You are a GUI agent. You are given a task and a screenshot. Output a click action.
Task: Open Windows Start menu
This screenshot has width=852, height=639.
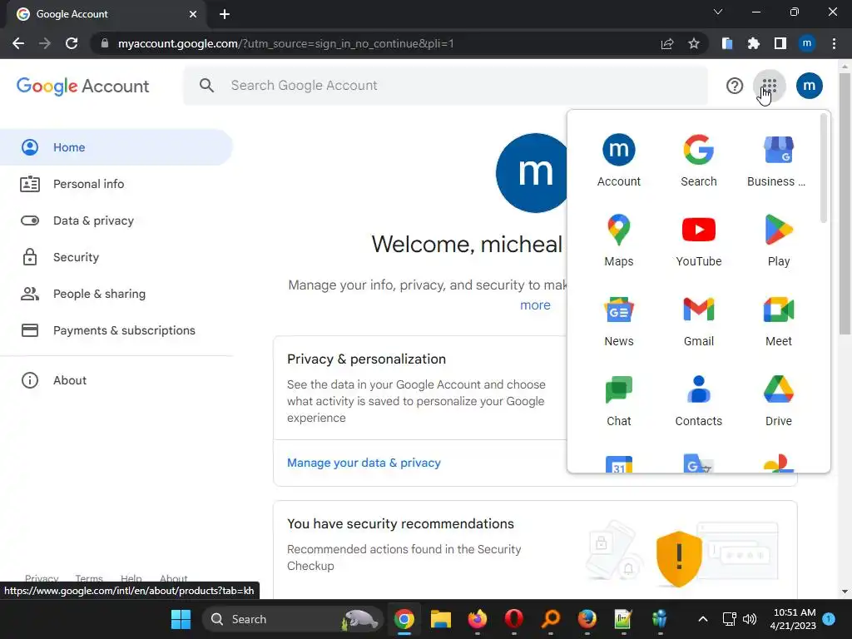click(181, 619)
